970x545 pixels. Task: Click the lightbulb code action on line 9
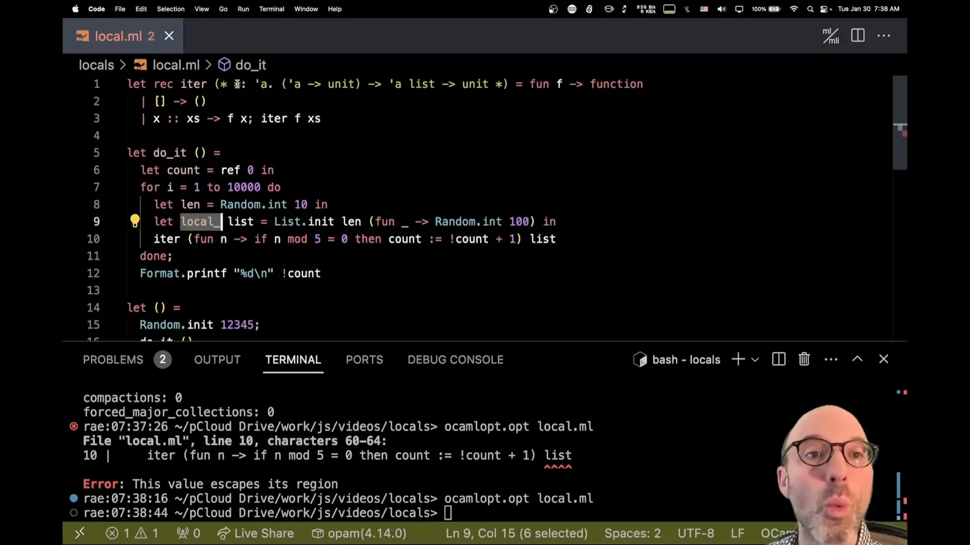click(135, 221)
